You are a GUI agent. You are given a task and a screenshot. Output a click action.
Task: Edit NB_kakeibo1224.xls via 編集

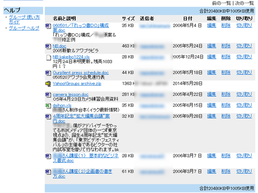pos(211,57)
